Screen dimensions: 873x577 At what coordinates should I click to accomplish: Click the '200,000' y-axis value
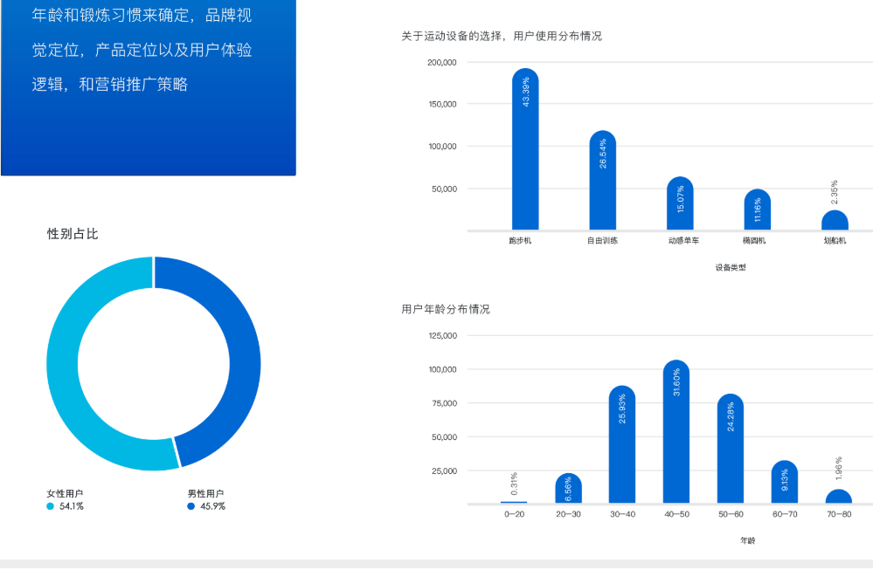point(442,62)
